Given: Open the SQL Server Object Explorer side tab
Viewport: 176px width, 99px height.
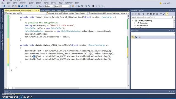Looking at the screenshot, I should pyautogui.click(x=2, y=40).
